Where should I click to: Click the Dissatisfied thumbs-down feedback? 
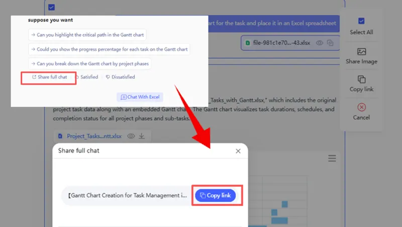[x=120, y=77]
